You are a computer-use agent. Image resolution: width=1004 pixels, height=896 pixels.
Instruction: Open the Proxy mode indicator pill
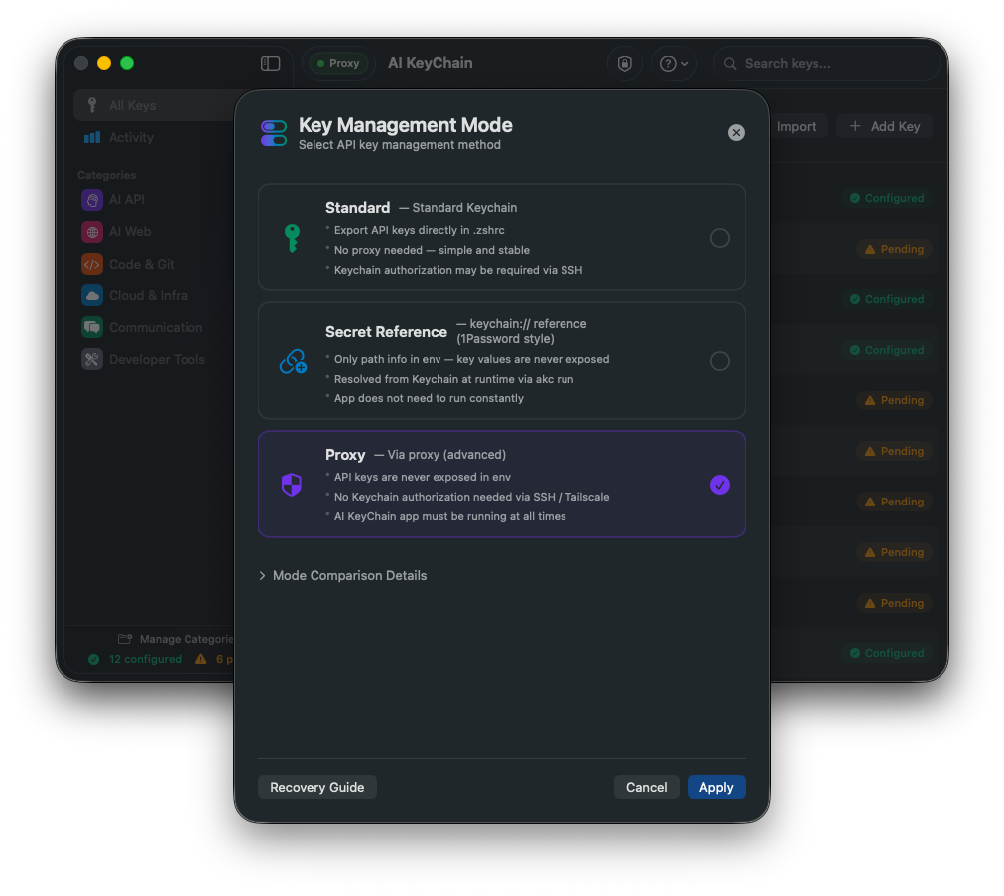338,63
